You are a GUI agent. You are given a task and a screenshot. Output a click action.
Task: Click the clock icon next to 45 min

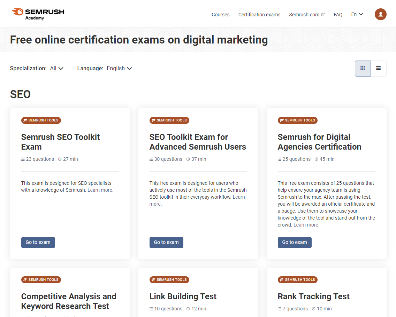317,159
